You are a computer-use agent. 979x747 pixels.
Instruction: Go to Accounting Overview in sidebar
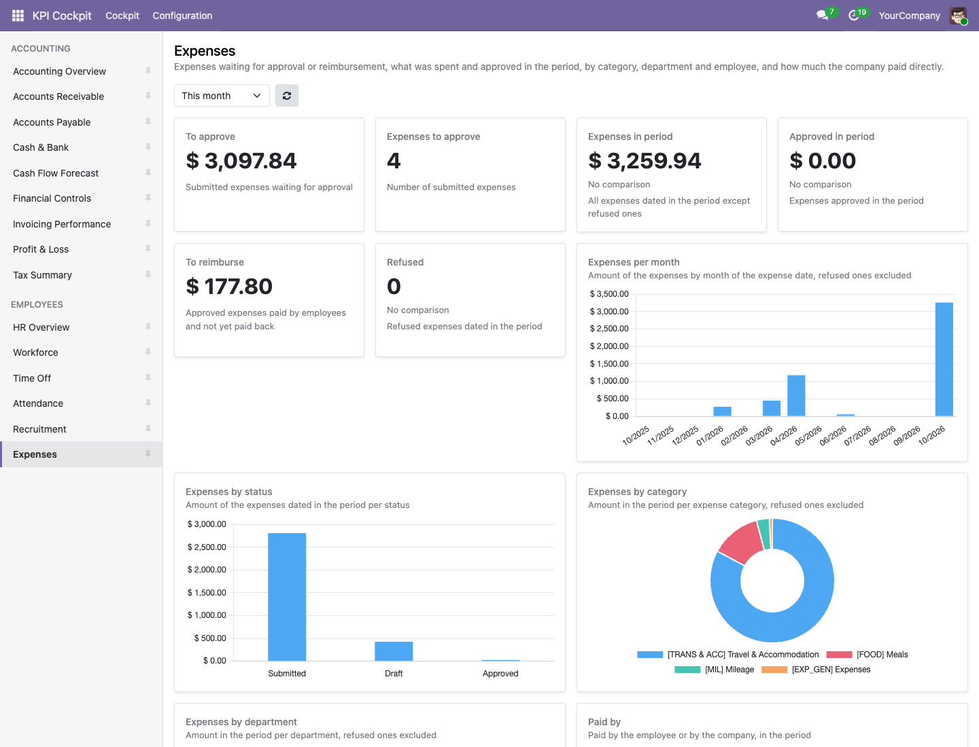82,71
